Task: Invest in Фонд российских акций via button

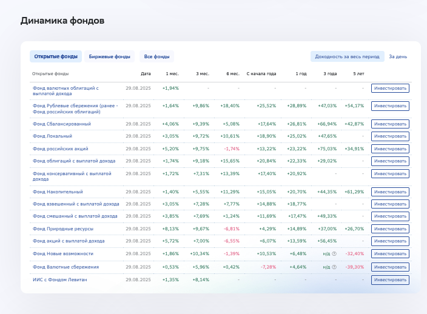Action: 390,149
